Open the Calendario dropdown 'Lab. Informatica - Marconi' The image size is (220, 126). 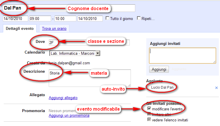coord(75,53)
